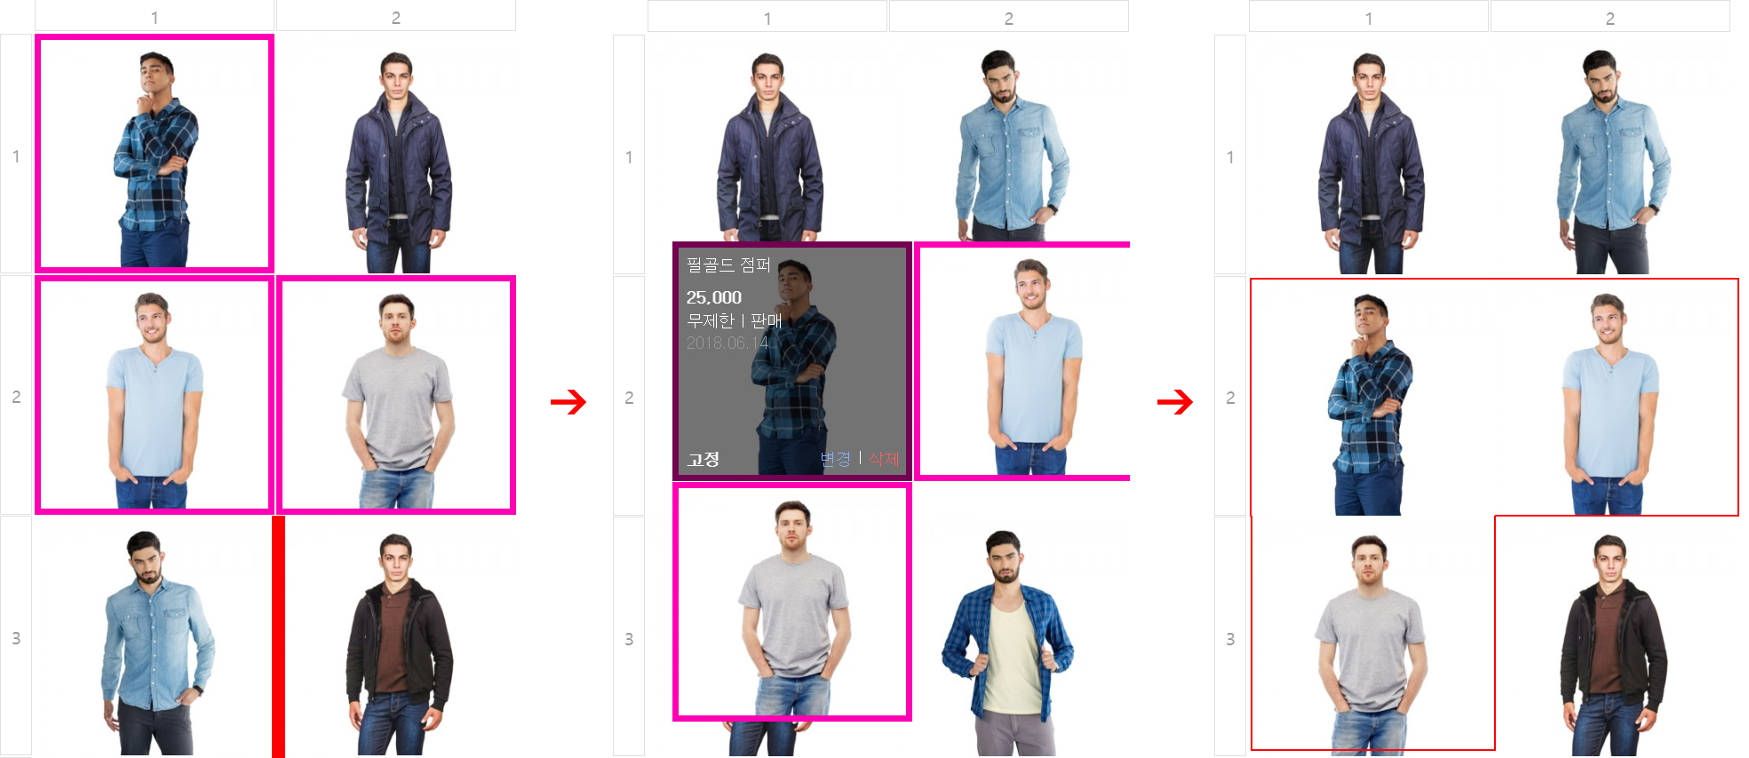The height and width of the screenshot is (758, 1749).
Task: Select column header 1 in the right grid
Action: [x=1369, y=18]
